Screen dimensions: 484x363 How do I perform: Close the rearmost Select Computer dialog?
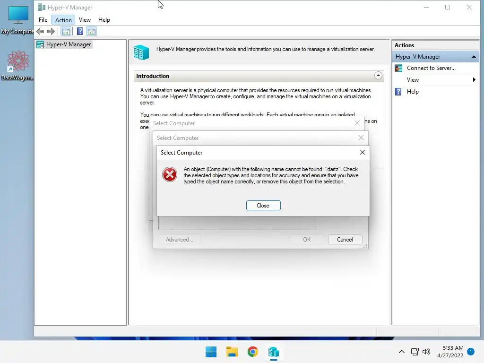pos(357,123)
